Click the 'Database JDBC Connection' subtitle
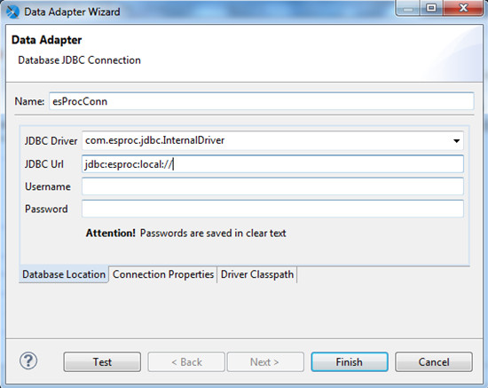488x388 pixels. (79, 60)
